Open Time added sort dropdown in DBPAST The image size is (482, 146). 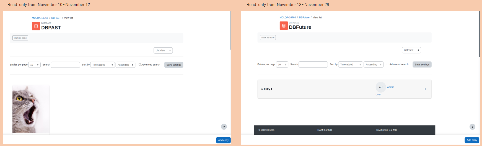coord(103,65)
